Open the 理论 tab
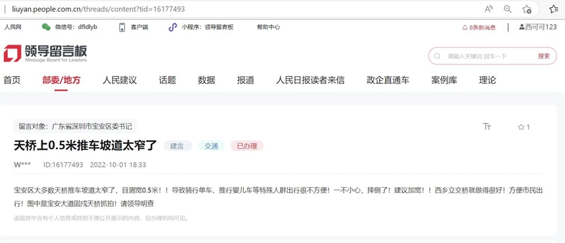 point(487,80)
